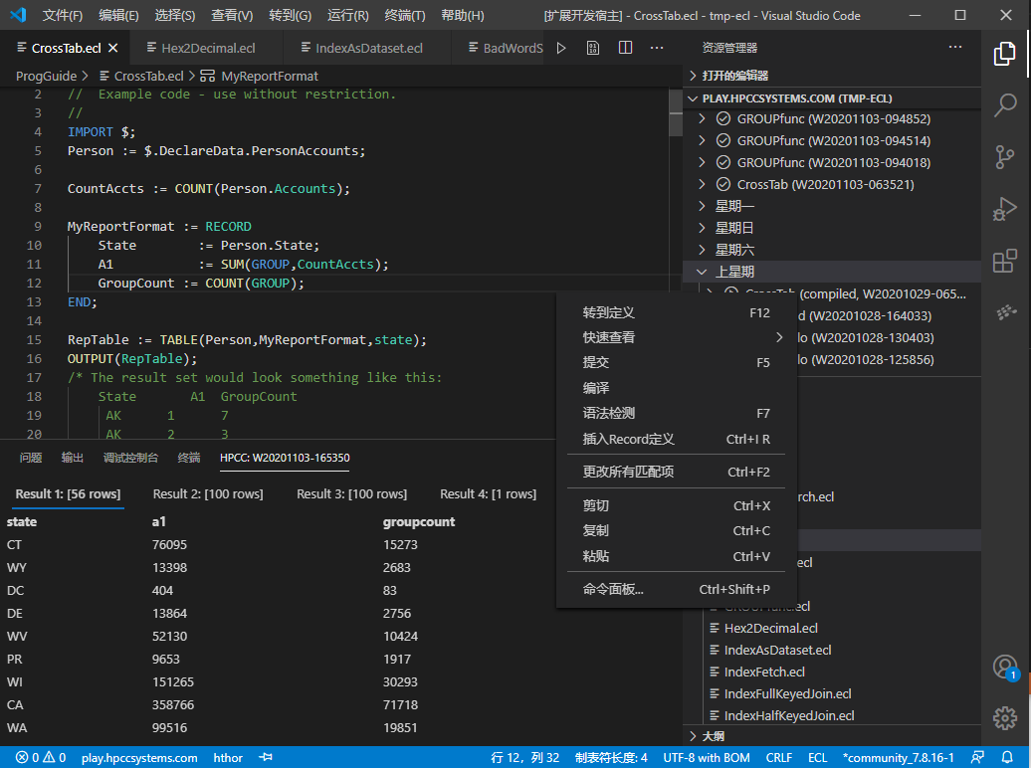
Task: Close the CrossTab.ecl tab
Action: [x=113, y=48]
